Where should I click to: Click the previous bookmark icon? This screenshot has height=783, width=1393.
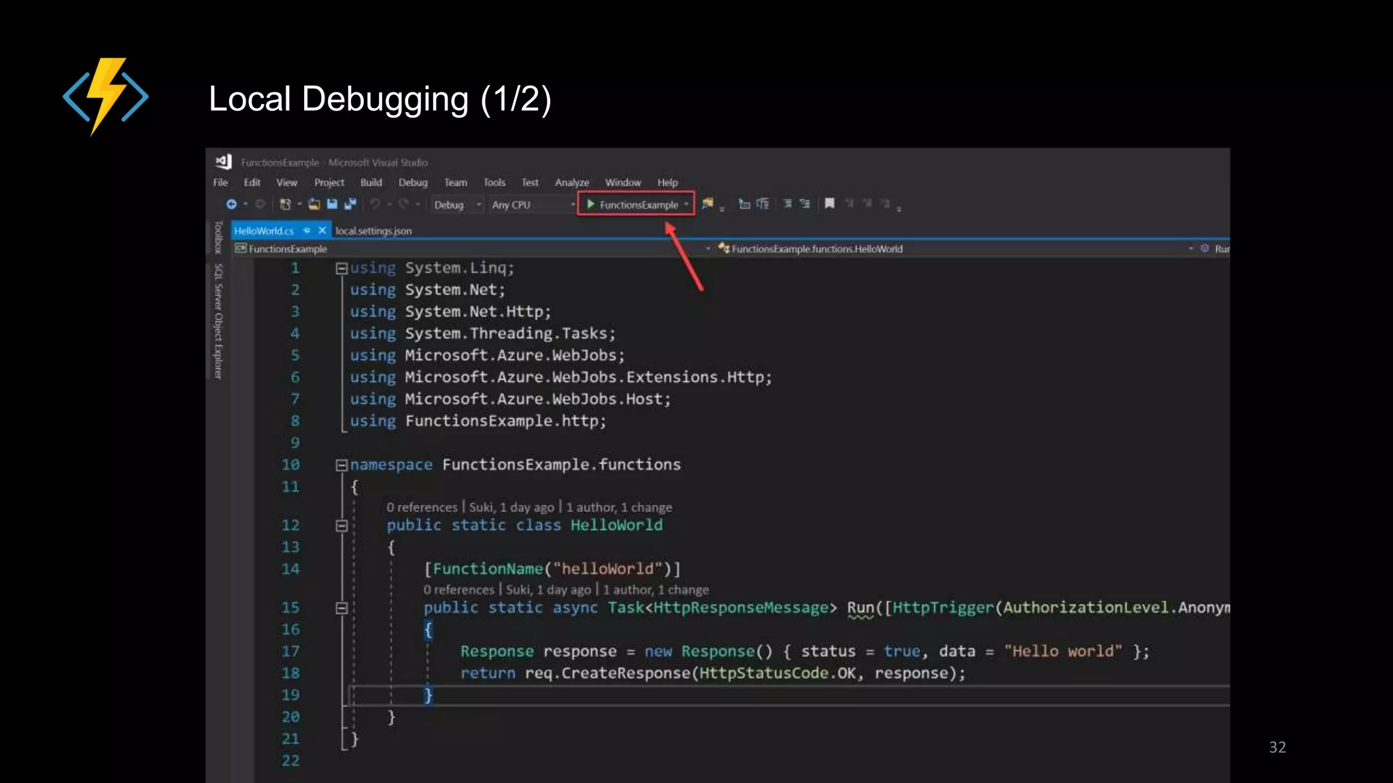tap(849, 203)
